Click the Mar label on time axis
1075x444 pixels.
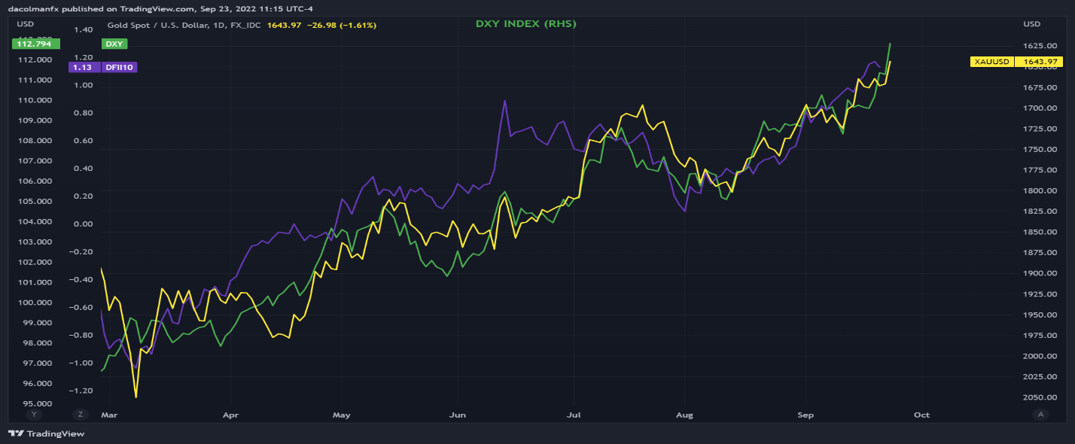point(111,415)
